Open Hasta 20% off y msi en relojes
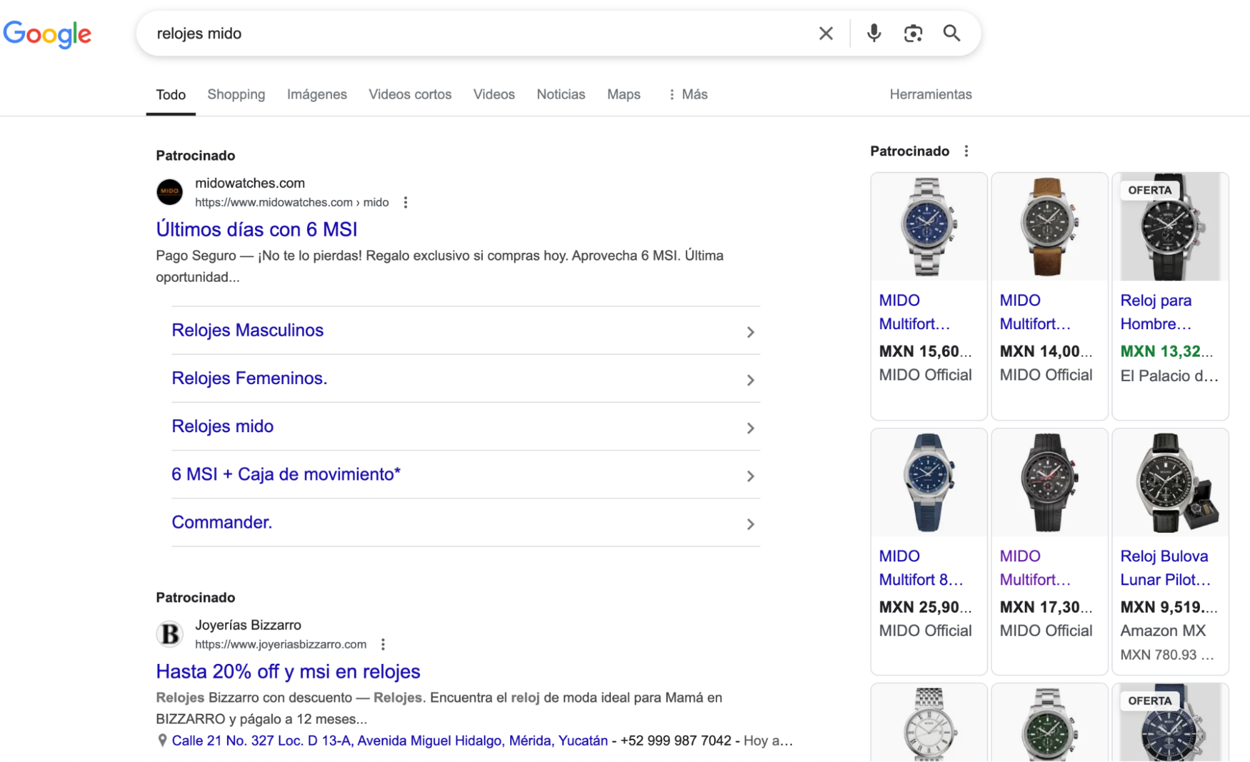The height and width of the screenshot is (762, 1250). coord(288,671)
